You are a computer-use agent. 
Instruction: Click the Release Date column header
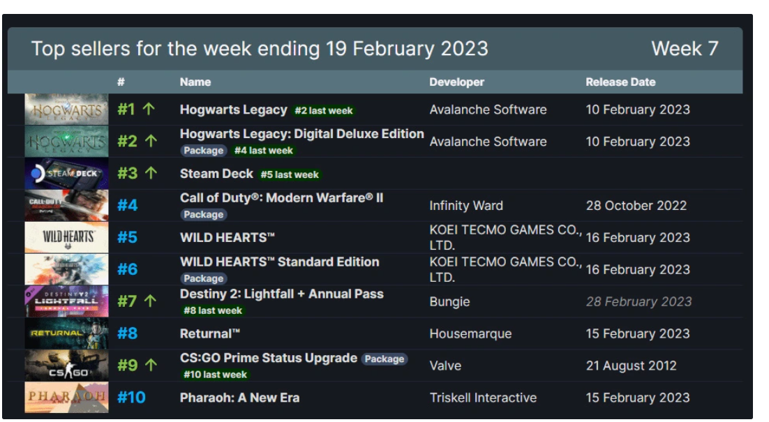pos(620,82)
